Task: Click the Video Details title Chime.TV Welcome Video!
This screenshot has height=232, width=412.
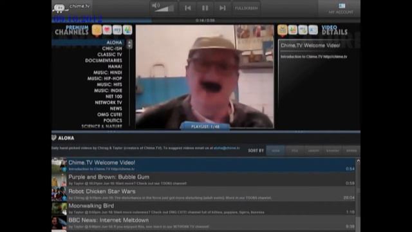Action: [x=310, y=46]
